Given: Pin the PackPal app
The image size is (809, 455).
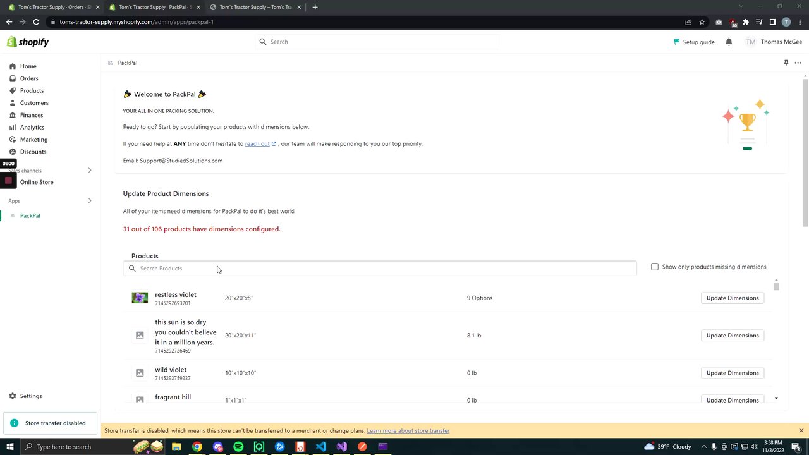Looking at the screenshot, I should 786,63.
